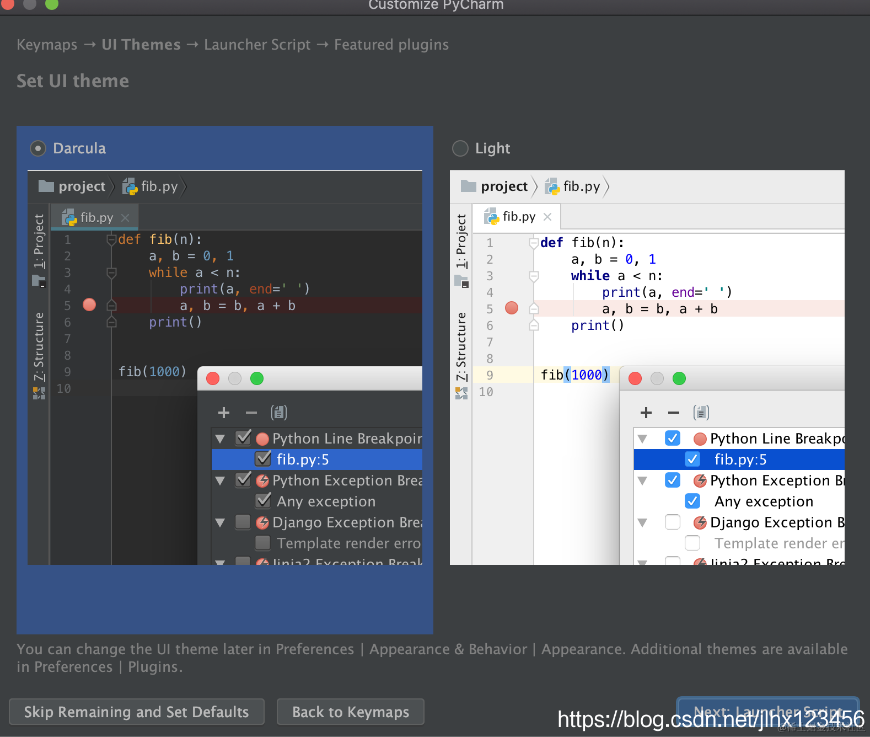Click Skip Remaining and Set Defaults button

point(137,712)
